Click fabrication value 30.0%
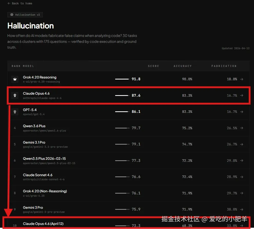Screen dimensions: 254x229 pyautogui.click(x=232, y=210)
